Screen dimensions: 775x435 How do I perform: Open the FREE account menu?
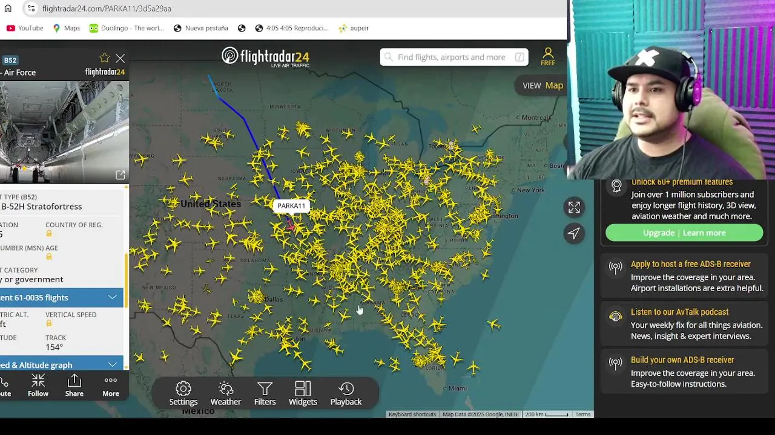click(x=548, y=57)
